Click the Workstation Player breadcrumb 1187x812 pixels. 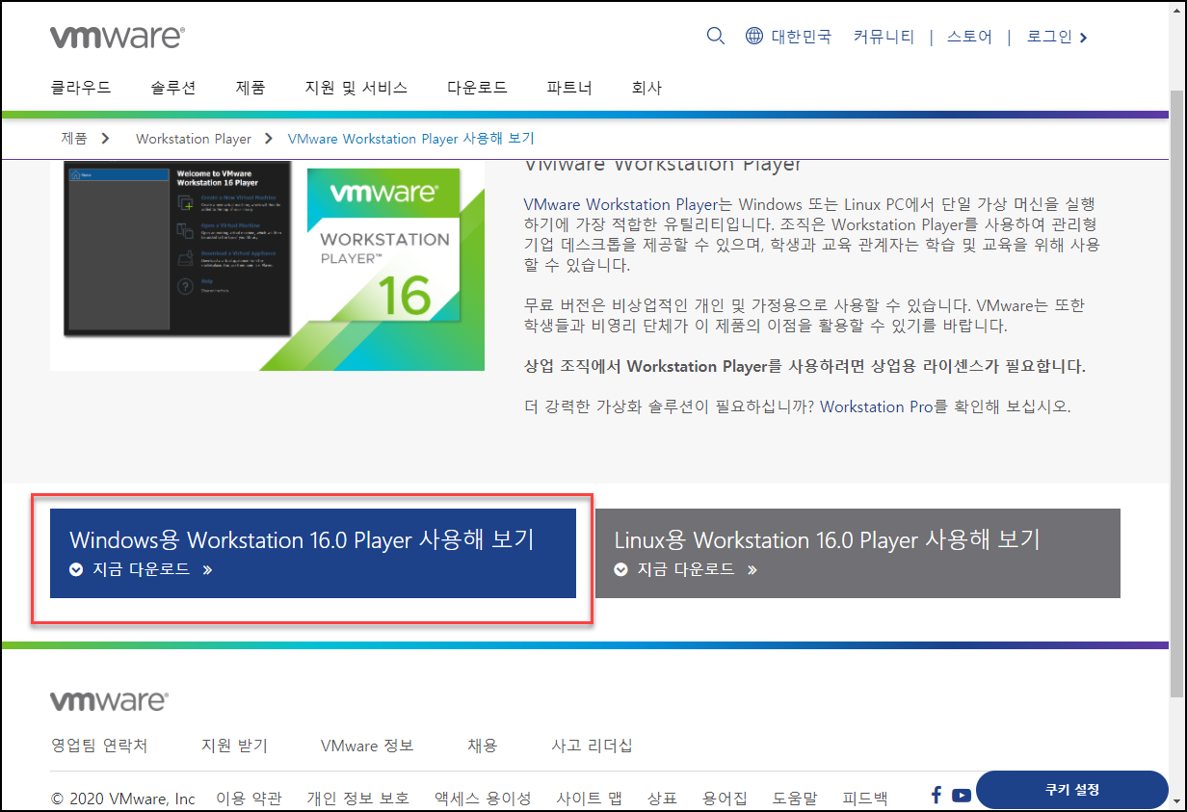[194, 139]
